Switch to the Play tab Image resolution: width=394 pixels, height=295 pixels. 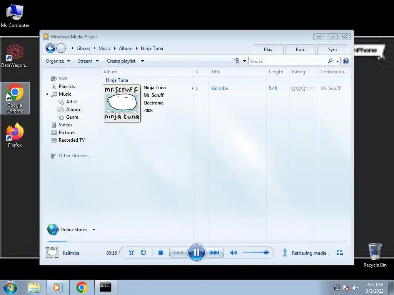click(x=268, y=50)
